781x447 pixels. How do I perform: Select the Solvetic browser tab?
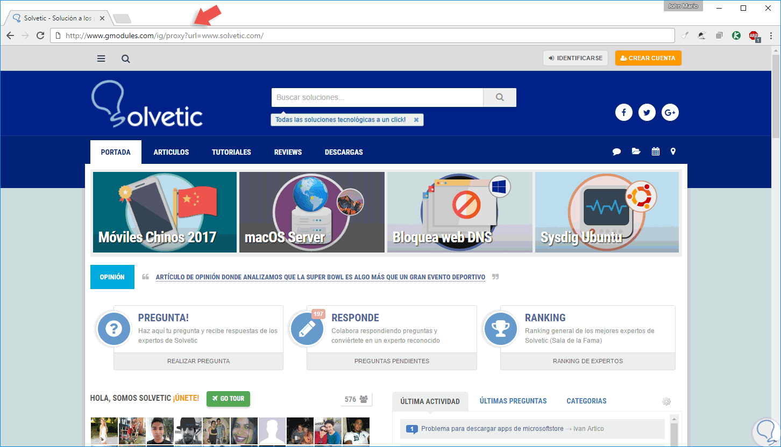[58, 18]
